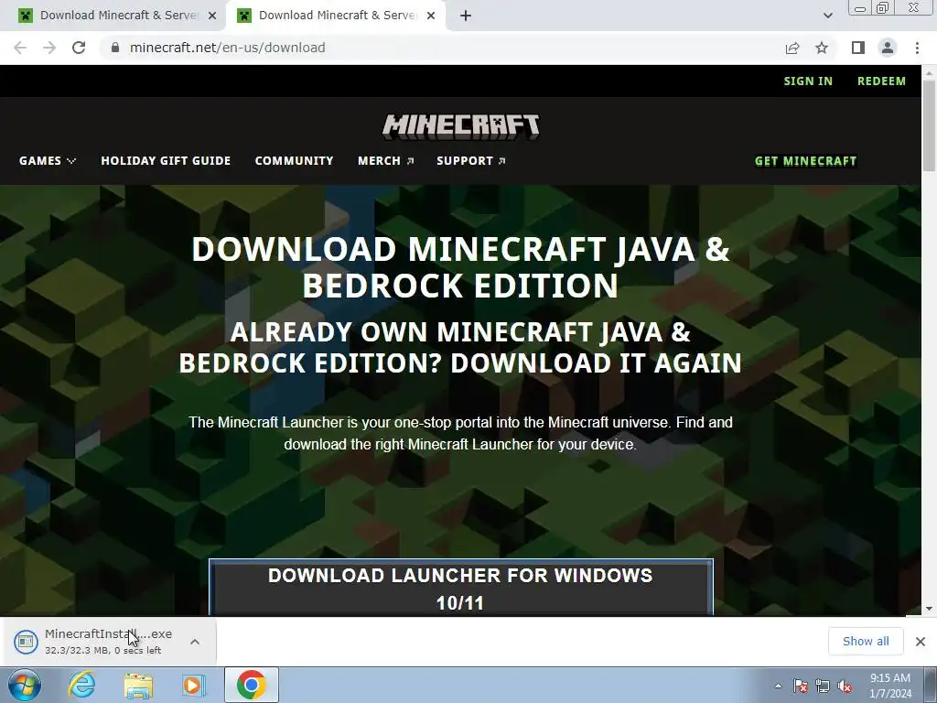The width and height of the screenshot is (937, 703).
Task: Bookmark this page with the star icon
Action: pos(822,48)
